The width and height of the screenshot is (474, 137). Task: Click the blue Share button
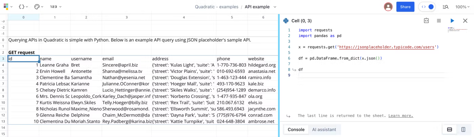405,7
